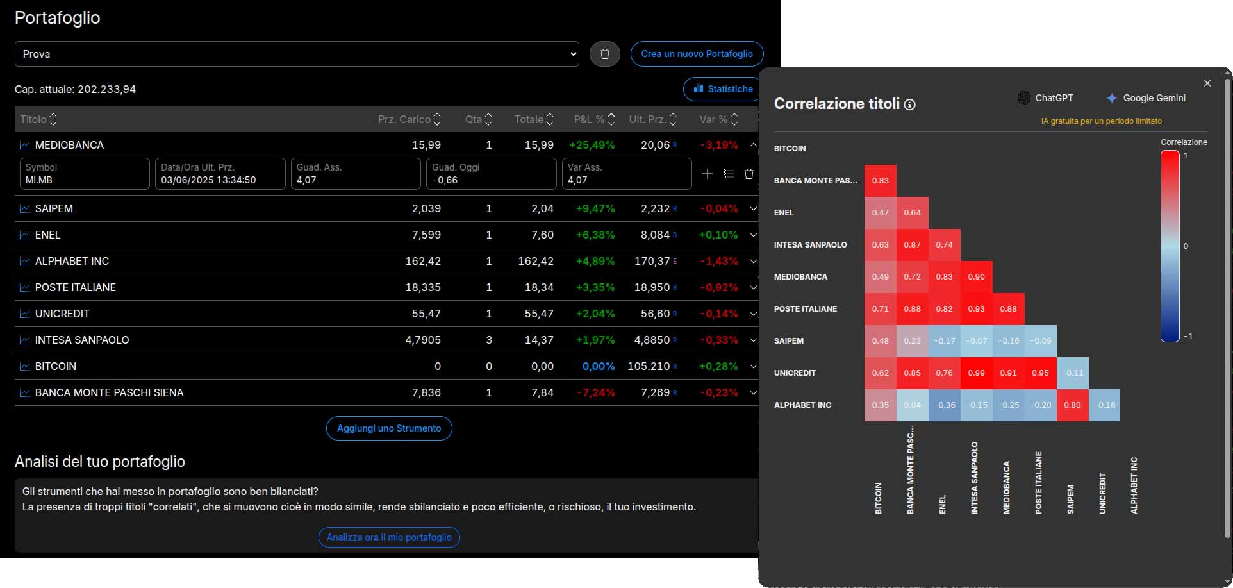
Task: Open chart icon for BANCA MONTE PASCHI SIENA
Action: [x=25, y=392]
